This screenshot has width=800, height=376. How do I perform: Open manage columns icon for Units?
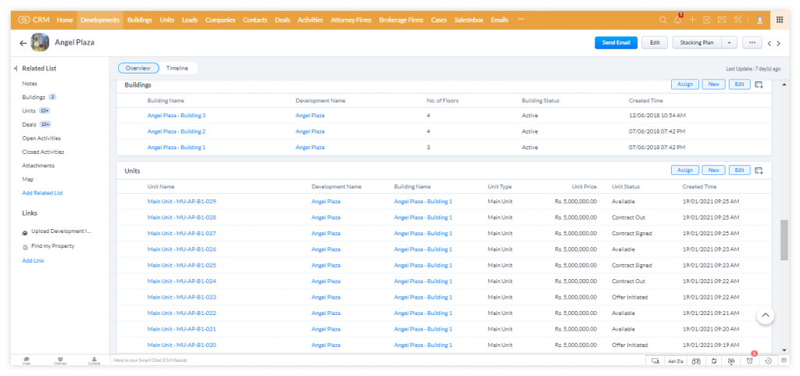coord(759,170)
